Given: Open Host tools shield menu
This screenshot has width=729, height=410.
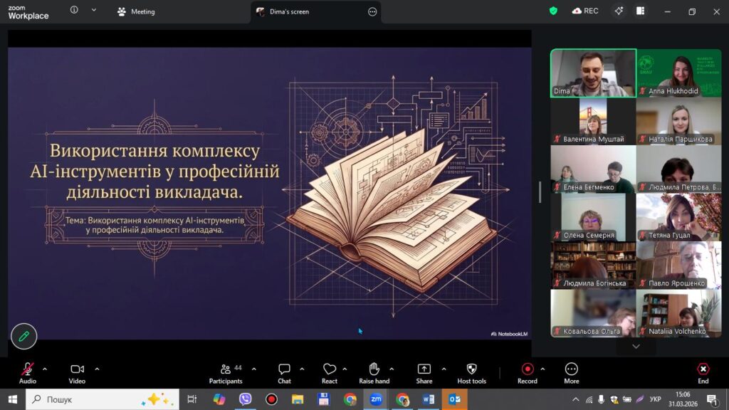Looking at the screenshot, I should tap(471, 369).
